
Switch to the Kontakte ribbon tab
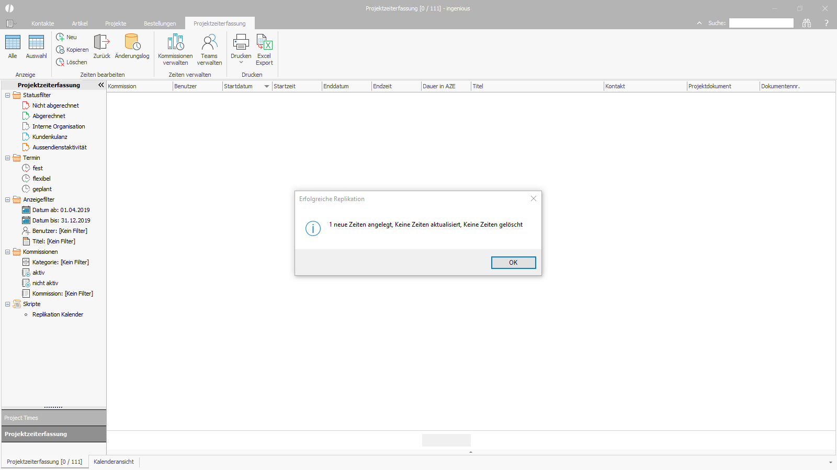coord(43,23)
